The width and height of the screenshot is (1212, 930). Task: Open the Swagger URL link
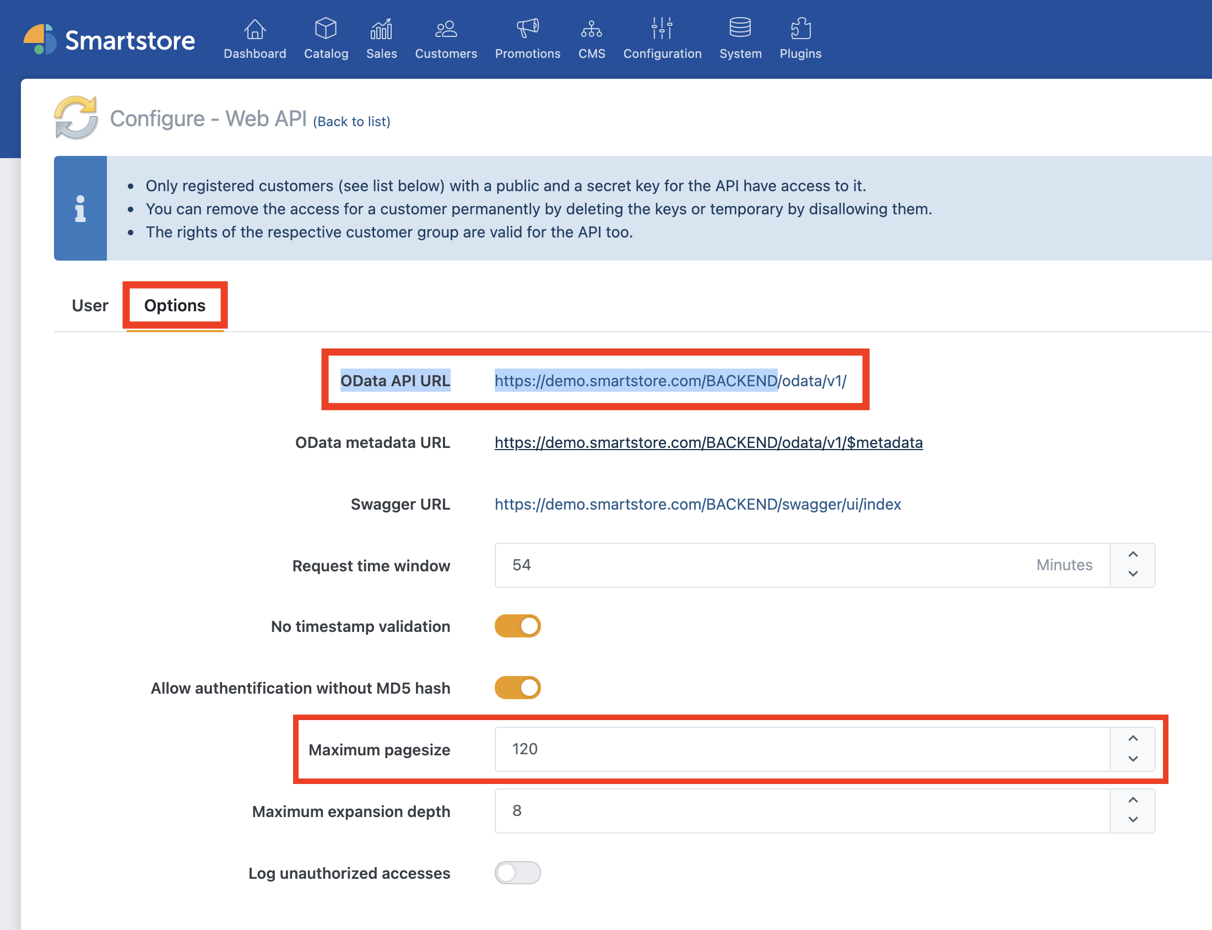[x=697, y=504]
